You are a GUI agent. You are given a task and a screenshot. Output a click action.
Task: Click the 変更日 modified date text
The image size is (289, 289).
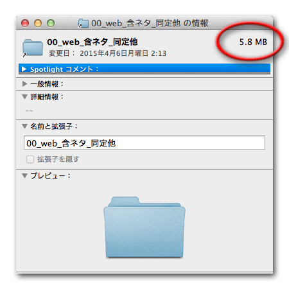pos(107,53)
